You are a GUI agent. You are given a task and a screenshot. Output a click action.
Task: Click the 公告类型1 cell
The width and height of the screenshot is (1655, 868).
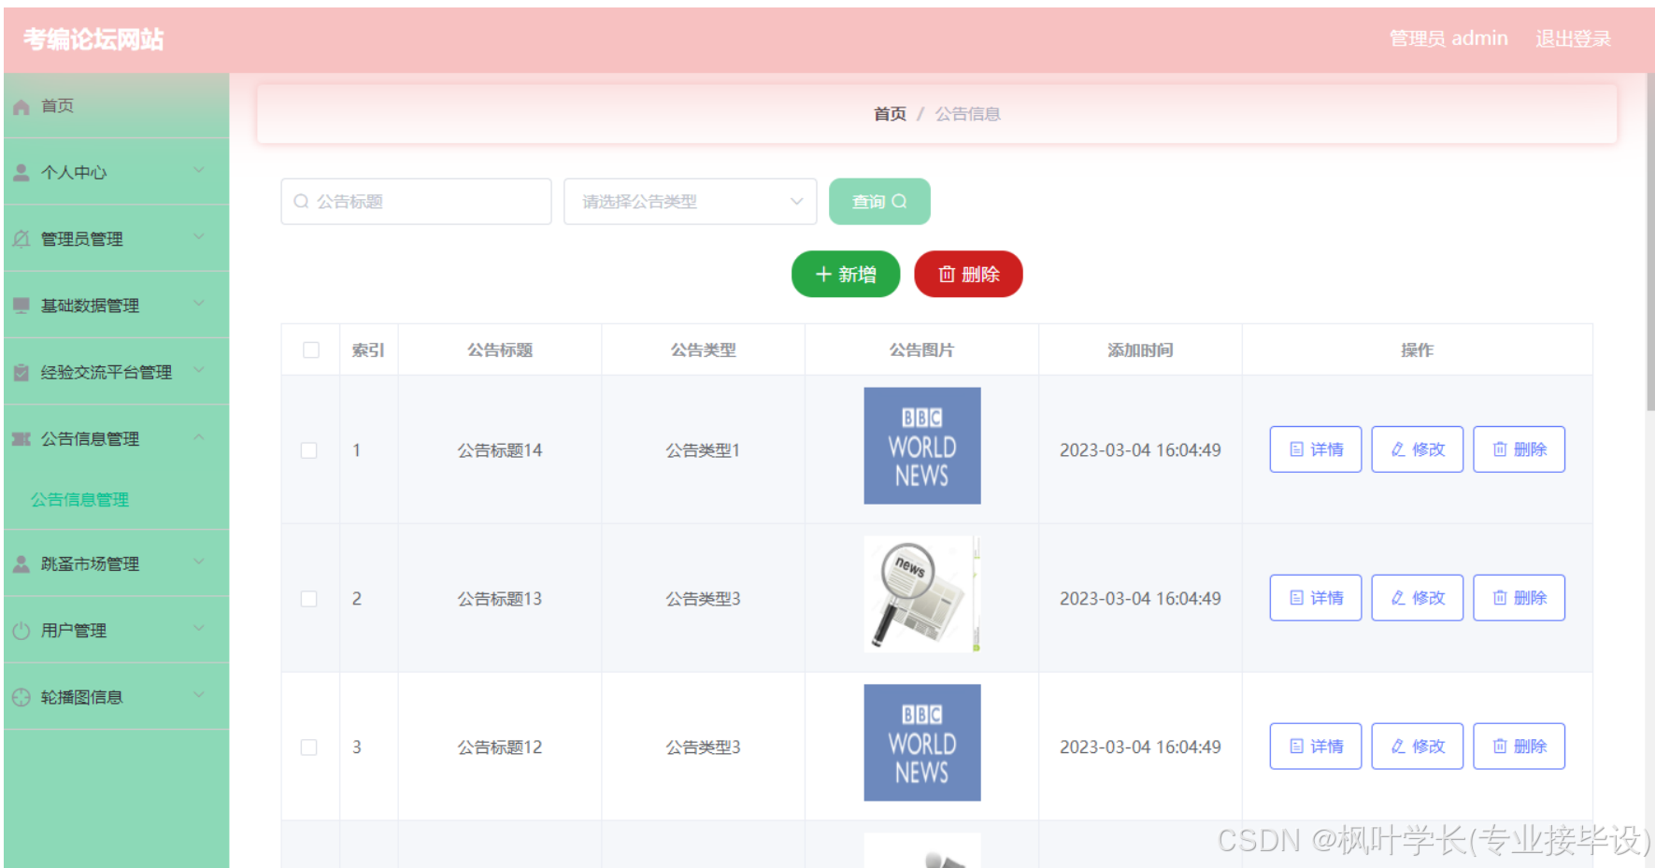703,450
